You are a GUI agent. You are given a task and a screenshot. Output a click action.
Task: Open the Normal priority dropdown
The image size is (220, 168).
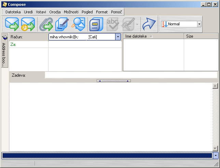(x=199, y=24)
